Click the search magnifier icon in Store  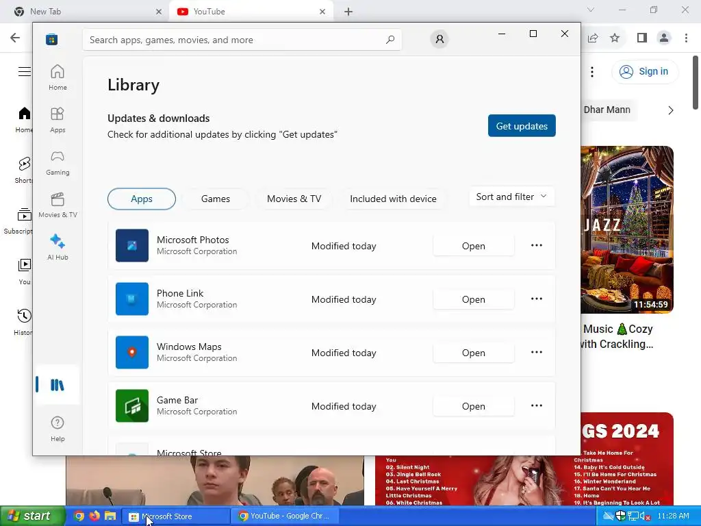point(390,39)
